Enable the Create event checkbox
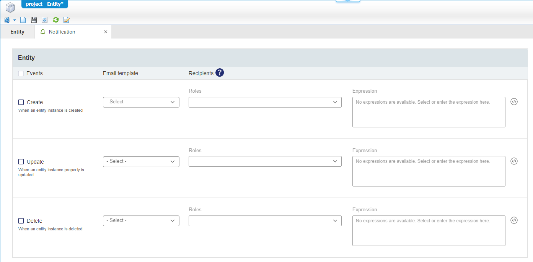533x262 pixels. pos(21,102)
